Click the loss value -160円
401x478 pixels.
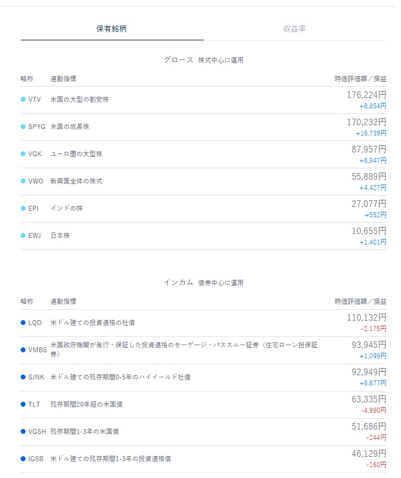pos(377,465)
